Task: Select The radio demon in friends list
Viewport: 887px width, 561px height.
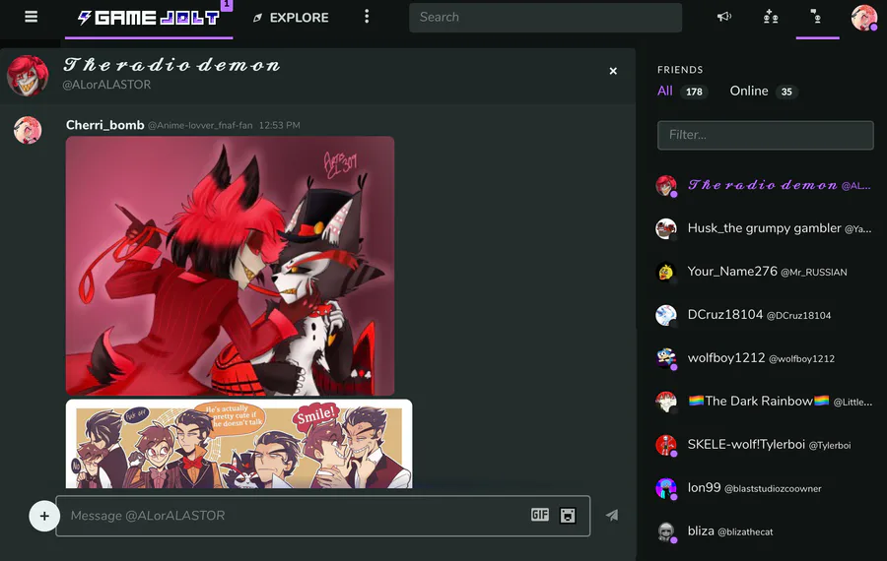Action: click(x=764, y=185)
